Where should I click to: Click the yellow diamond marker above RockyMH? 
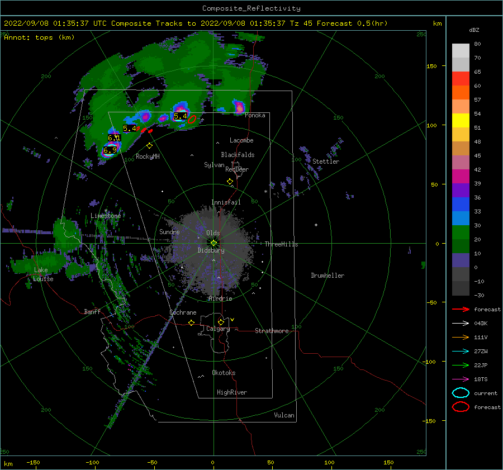click(x=149, y=146)
